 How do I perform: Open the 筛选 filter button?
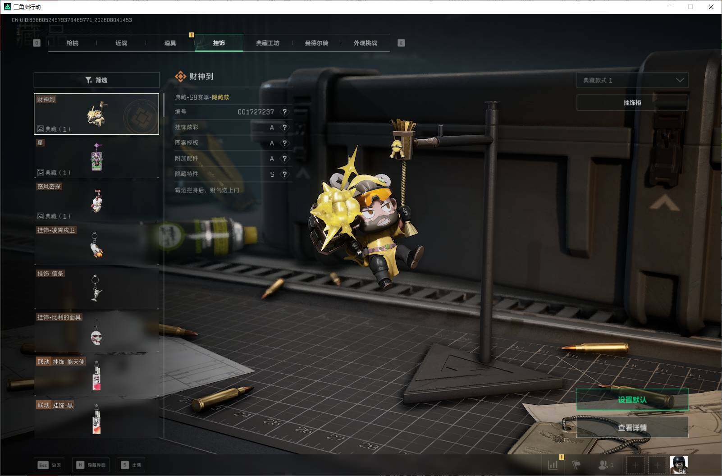coord(96,80)
